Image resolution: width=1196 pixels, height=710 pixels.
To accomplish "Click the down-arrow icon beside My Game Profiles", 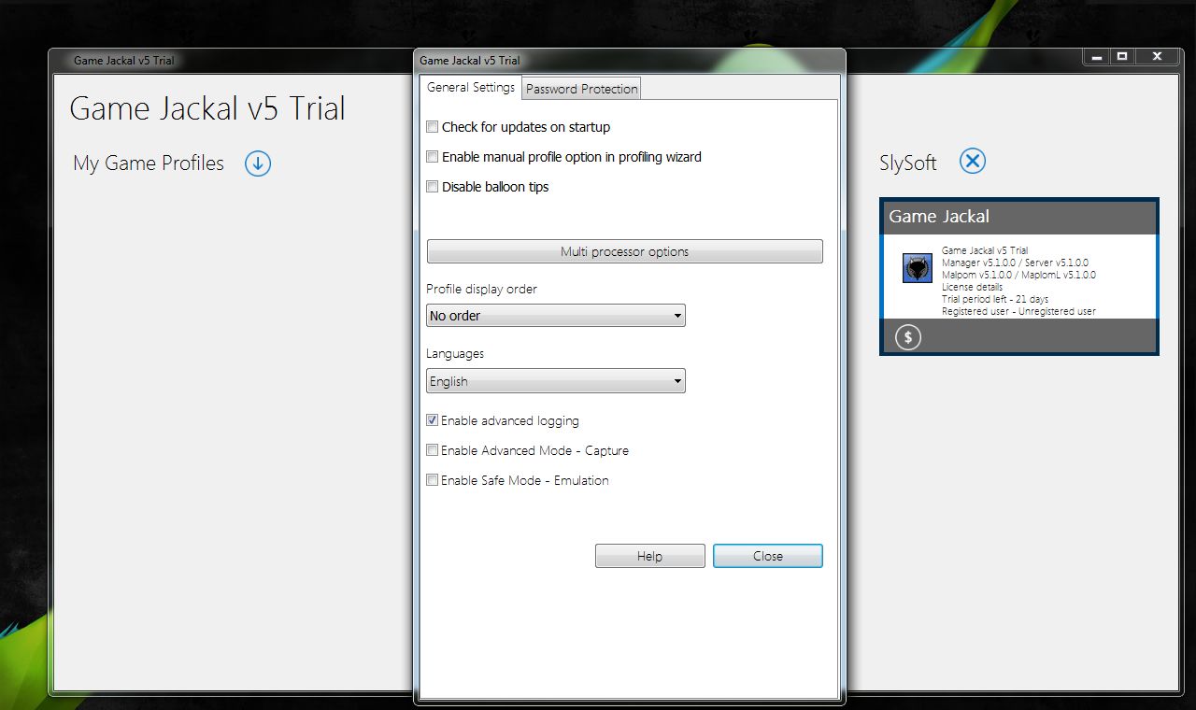I will (x=258, y=163).
